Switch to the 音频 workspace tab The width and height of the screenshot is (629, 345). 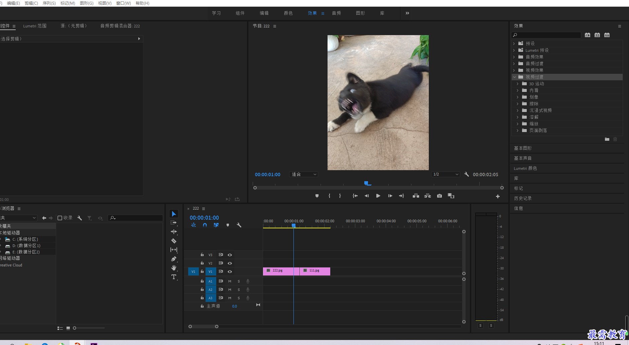point(336,13)
